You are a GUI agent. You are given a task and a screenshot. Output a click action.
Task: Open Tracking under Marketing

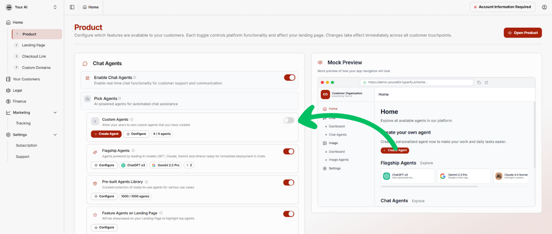point(23,123)
